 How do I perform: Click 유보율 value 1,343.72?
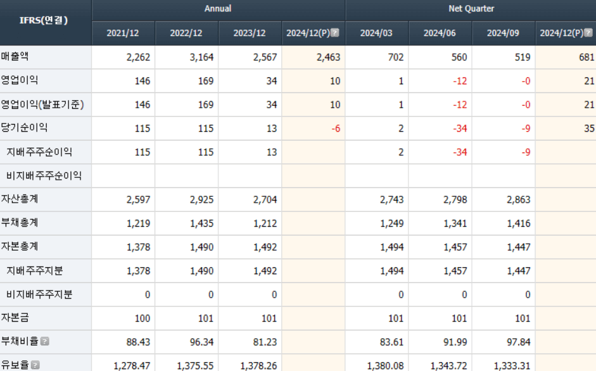click(449, 366)
